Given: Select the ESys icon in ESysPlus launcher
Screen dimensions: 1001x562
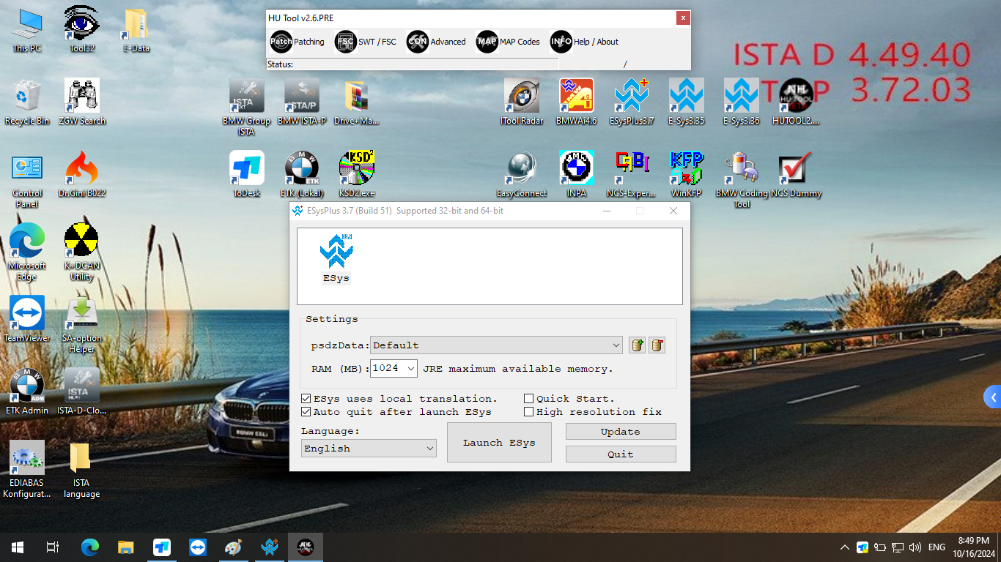Looking at the screenshot, I should pyautogui.click(x=336, y=259).
